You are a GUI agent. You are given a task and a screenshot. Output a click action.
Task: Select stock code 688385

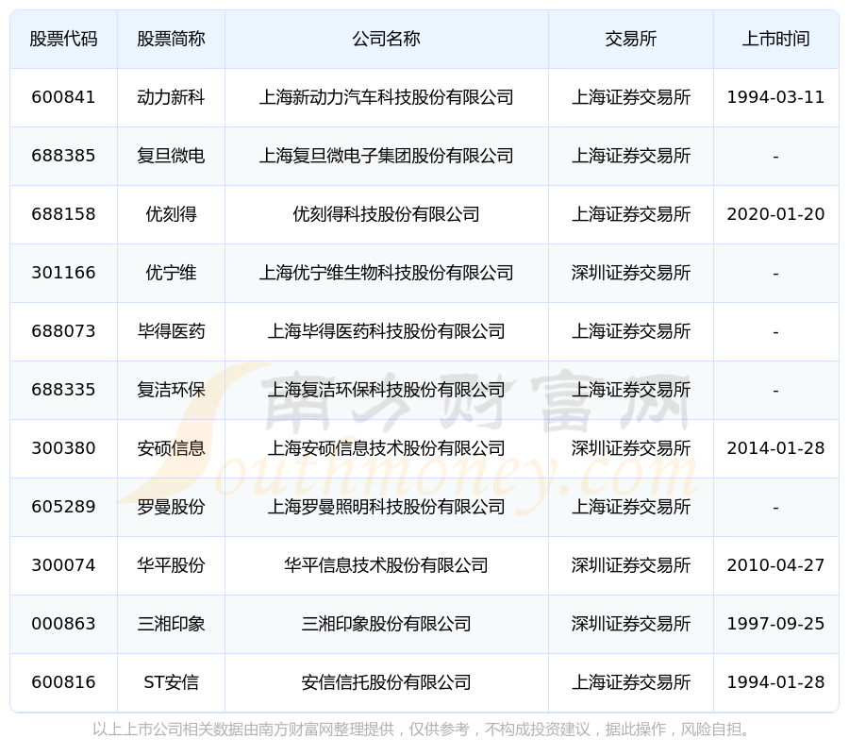pyautogui.click(x=63, y=156)
